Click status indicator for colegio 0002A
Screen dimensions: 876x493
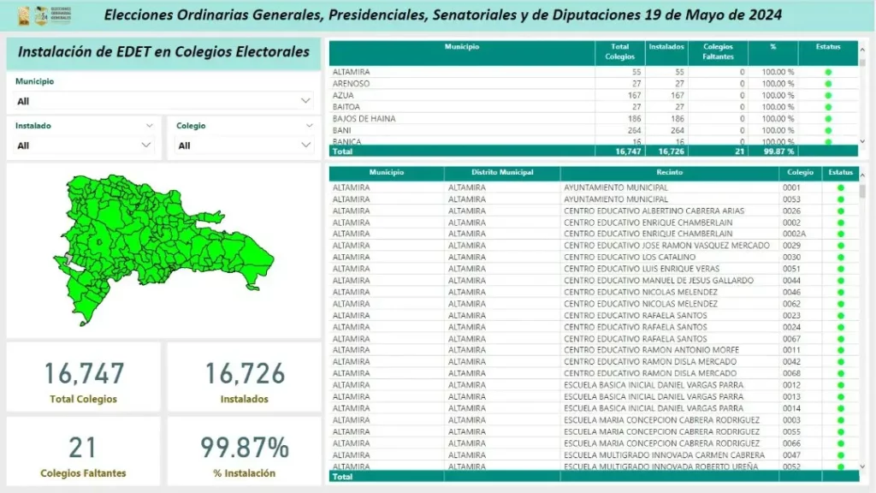click(x=840, y=234)
